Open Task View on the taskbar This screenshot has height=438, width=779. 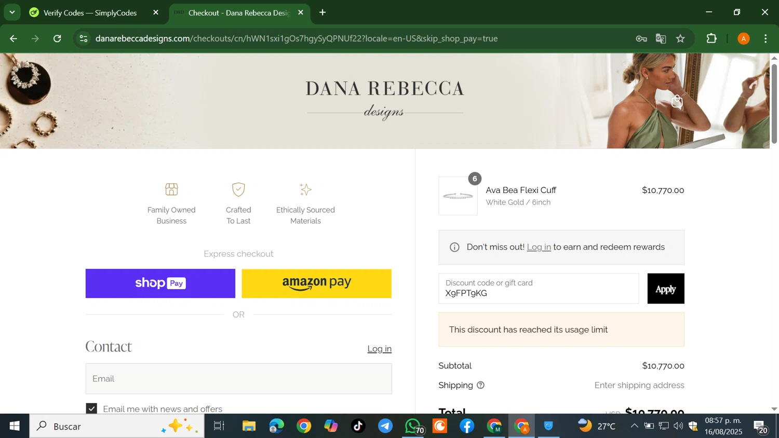point(219,426)
